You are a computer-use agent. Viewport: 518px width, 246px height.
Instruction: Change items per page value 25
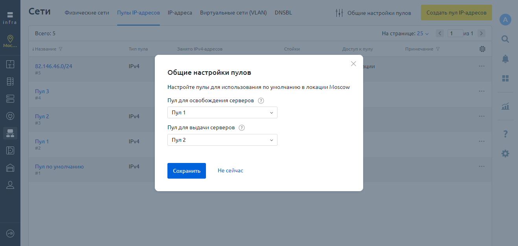(422, 34)
